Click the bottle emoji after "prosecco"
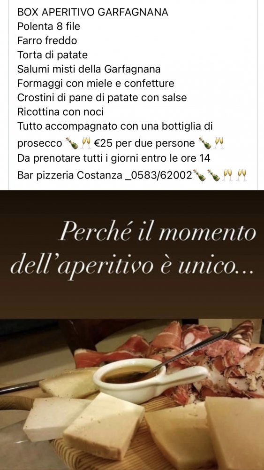The image size is (264, 470). point(72,143)
